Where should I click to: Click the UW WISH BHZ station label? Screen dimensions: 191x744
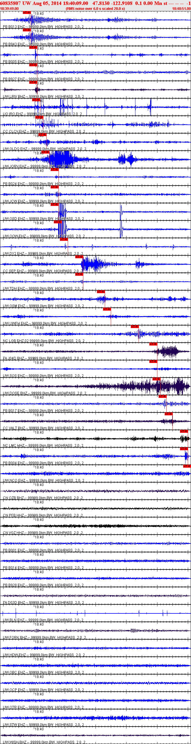[x=15, y=742]
